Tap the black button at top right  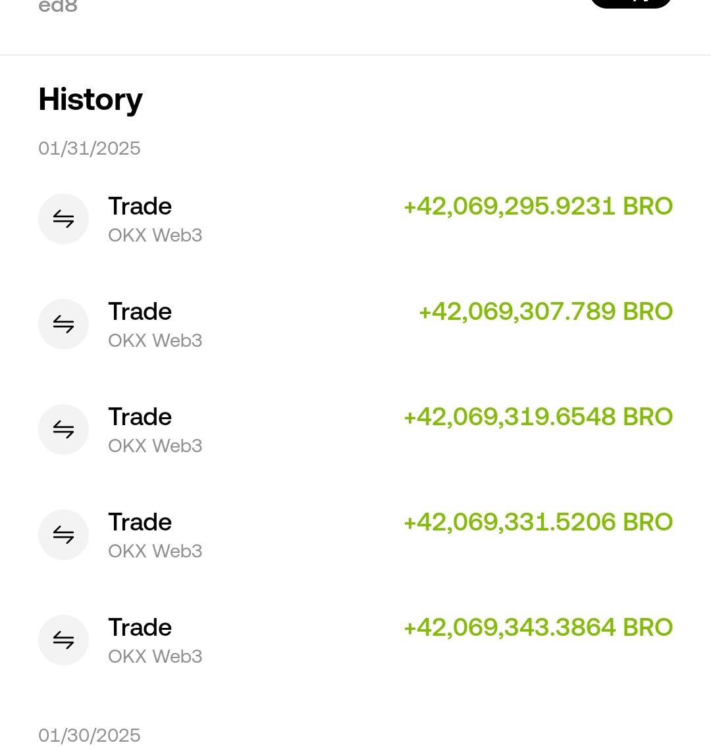tap(631, 3)
